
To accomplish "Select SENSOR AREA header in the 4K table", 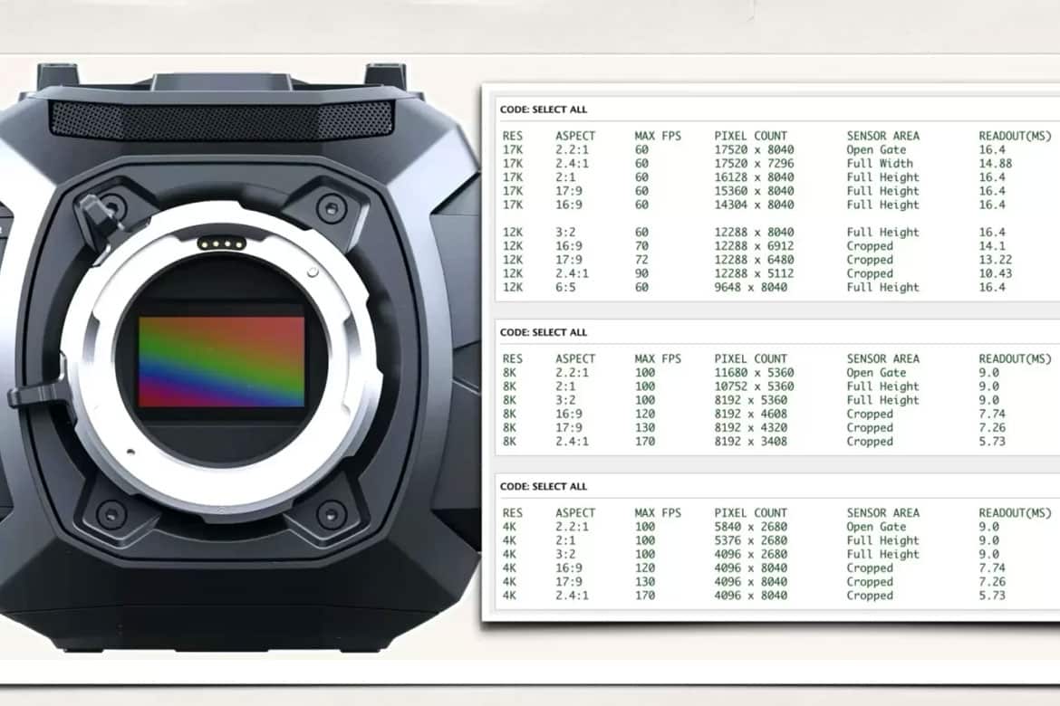I will coord(883,513).
